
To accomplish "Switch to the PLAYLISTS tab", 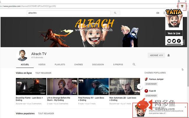I will coord(60,65).
